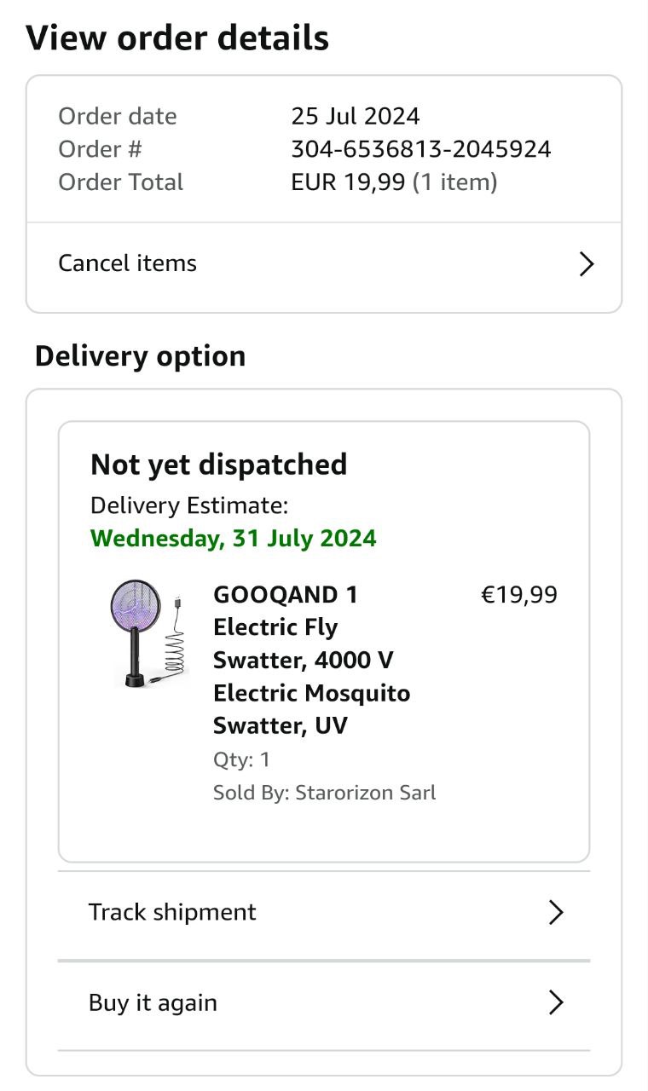Click the seller name Starorizon Sarl
Image resolution: width=648 pixels, height=1091 pixels.
[x=365, y=793]
